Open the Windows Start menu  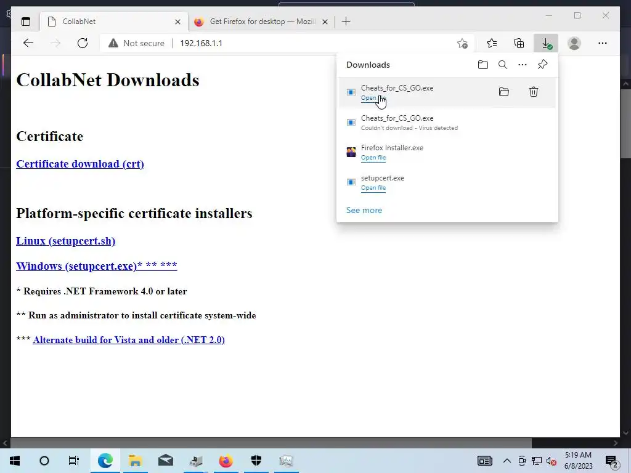pyautogui.click(x=15, y=461)
